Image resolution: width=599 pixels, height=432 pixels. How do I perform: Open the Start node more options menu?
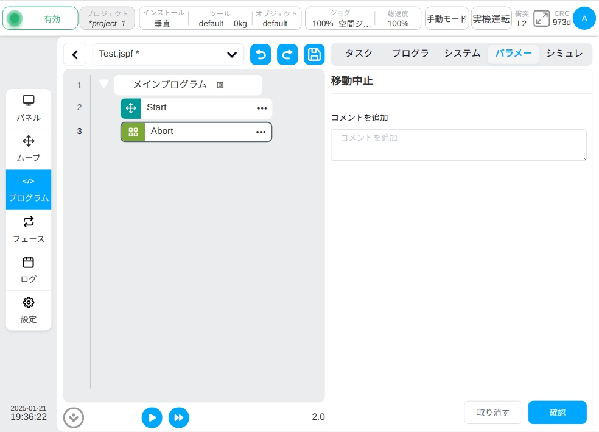click(x=262, y=108)
